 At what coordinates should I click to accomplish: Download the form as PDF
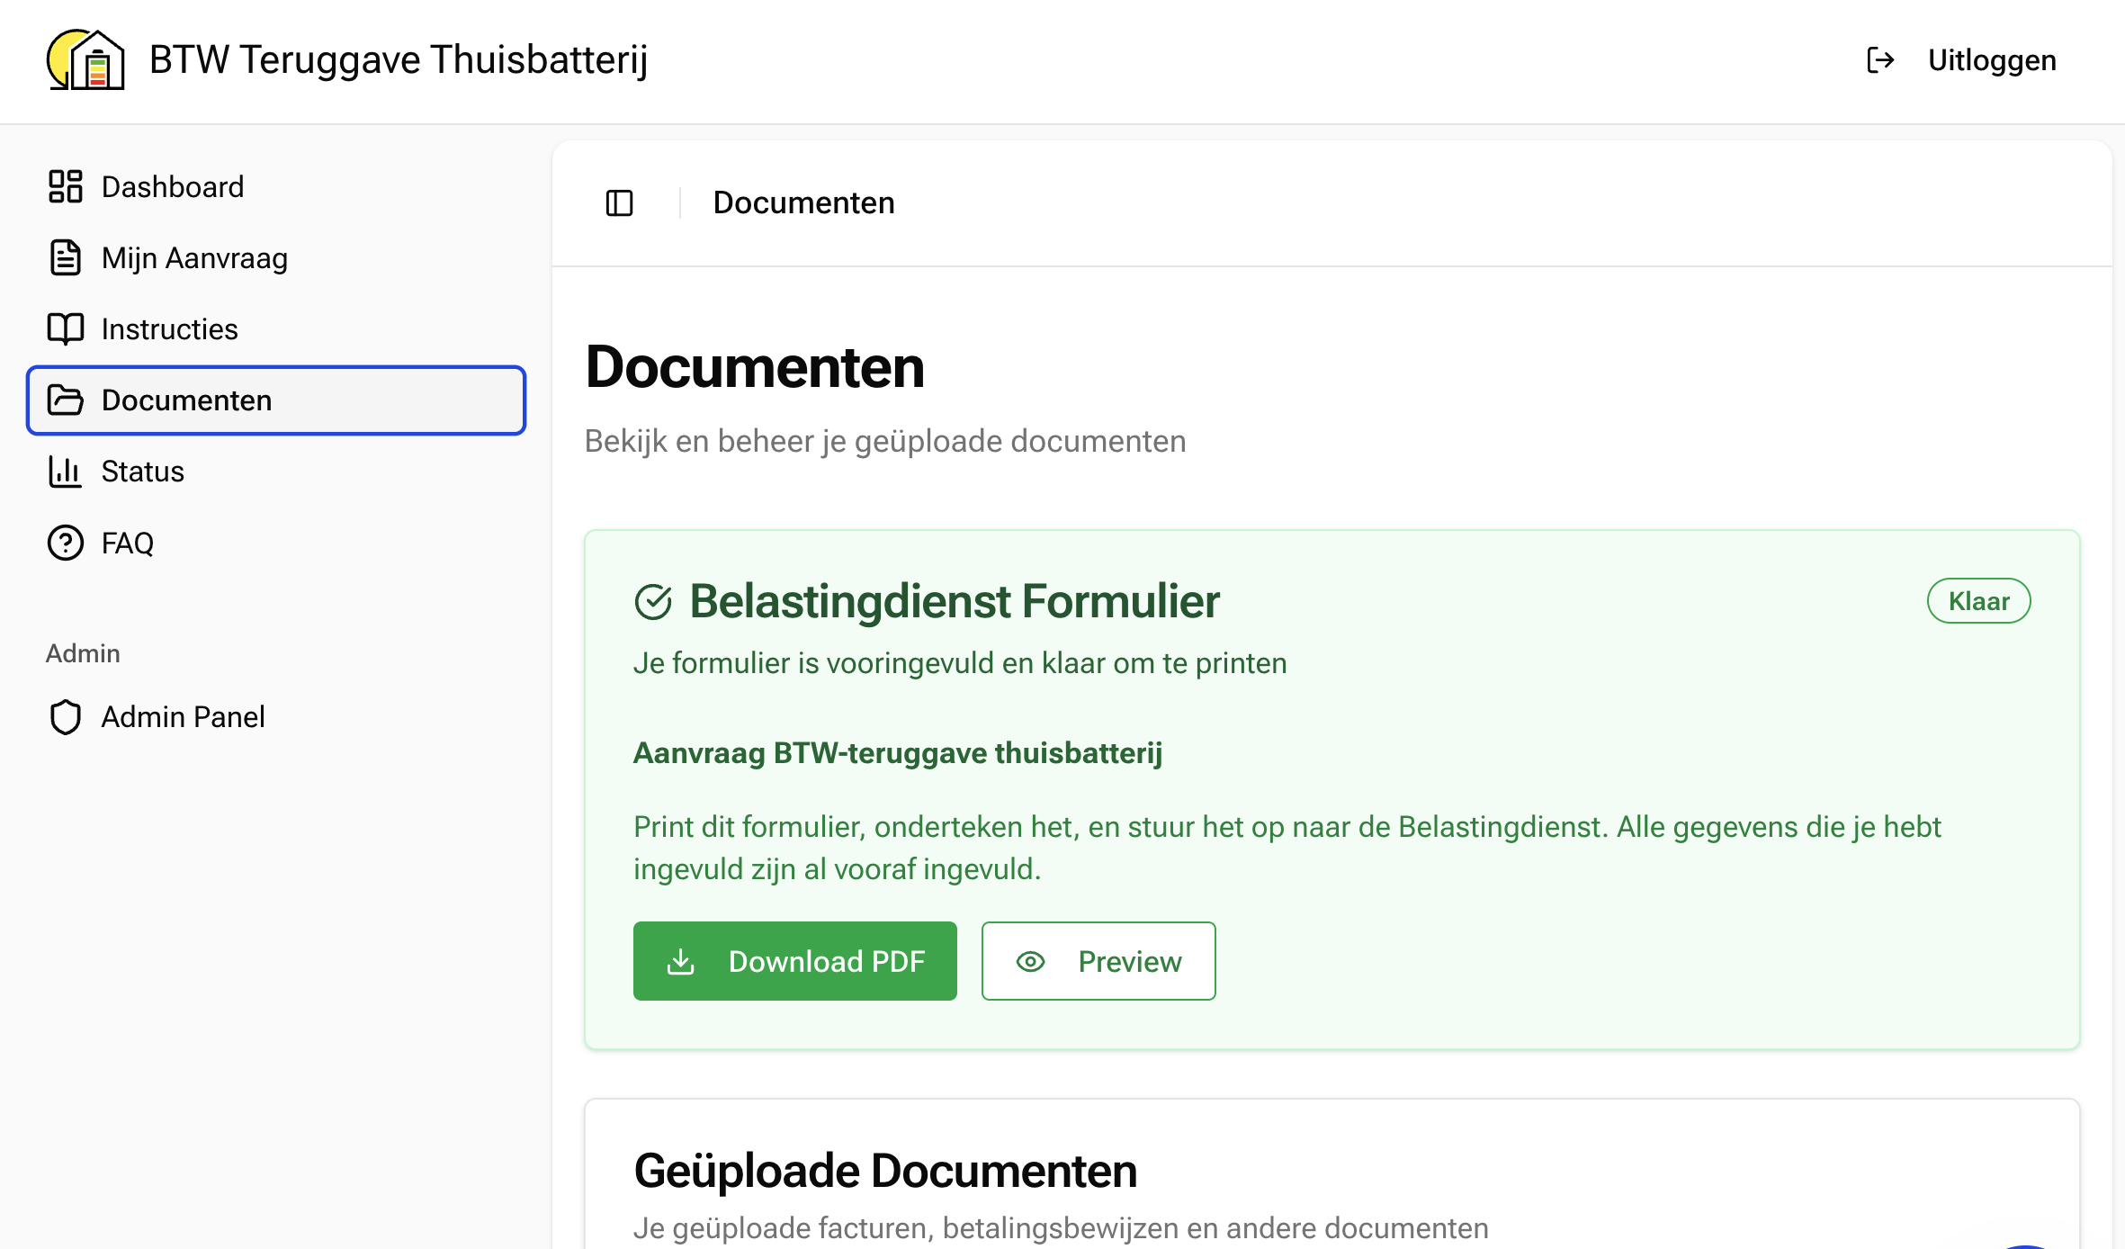(794, 960)
